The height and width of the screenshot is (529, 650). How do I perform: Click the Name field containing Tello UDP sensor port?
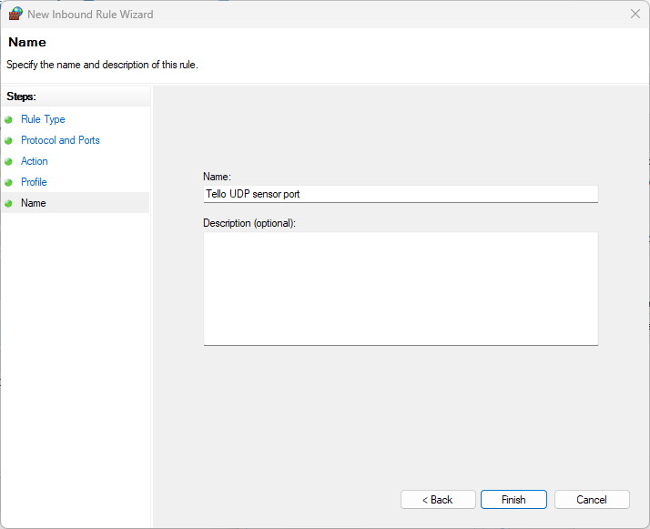(400, 194)
